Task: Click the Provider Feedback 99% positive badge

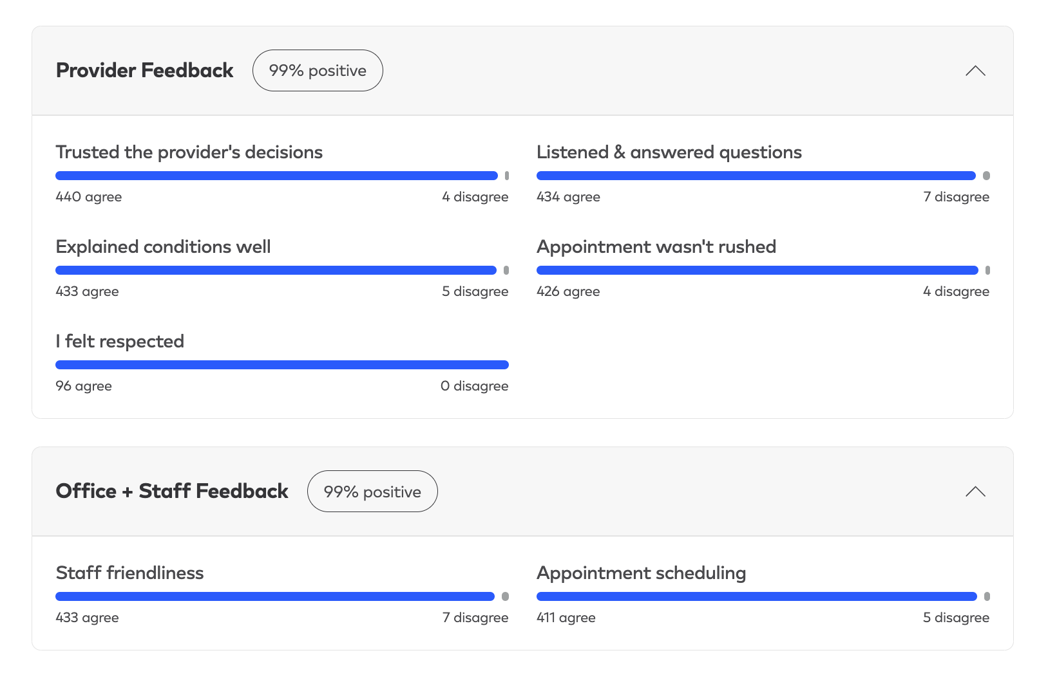Action: click(x=318, y=71)
